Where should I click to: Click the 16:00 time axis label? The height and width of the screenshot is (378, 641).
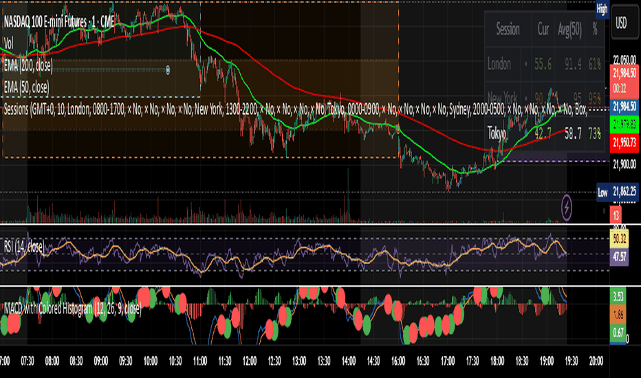pos(398,361)
